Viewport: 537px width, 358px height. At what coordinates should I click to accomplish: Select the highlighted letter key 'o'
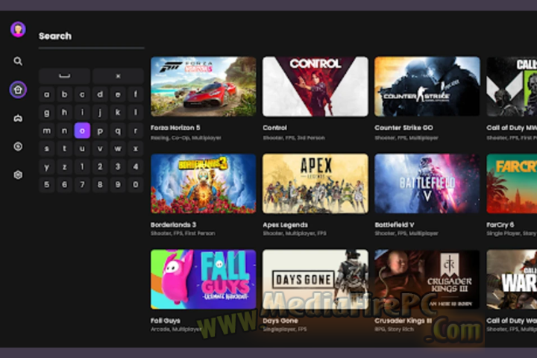82,131
